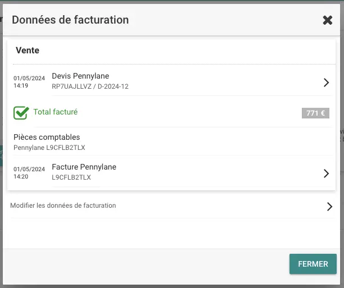
Task: Click the RP7UAJLLVZ / D-2024-12 reference
Action: [x=90, y=86]
